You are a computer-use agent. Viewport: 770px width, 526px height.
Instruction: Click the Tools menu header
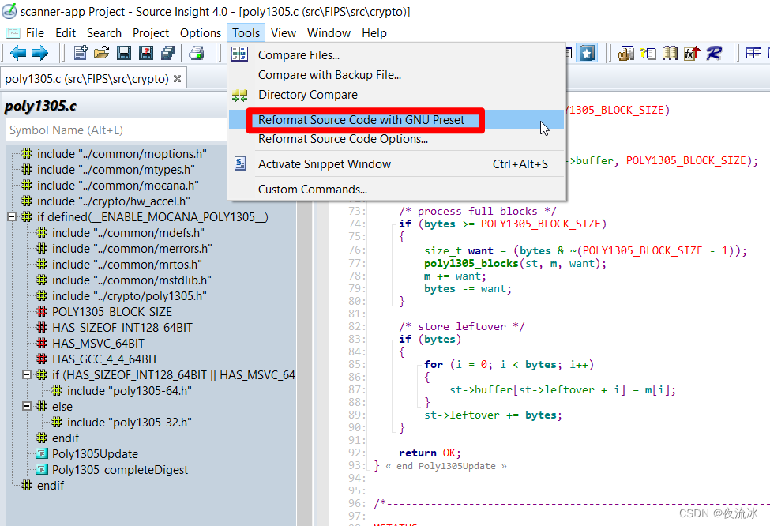[246, 33]
